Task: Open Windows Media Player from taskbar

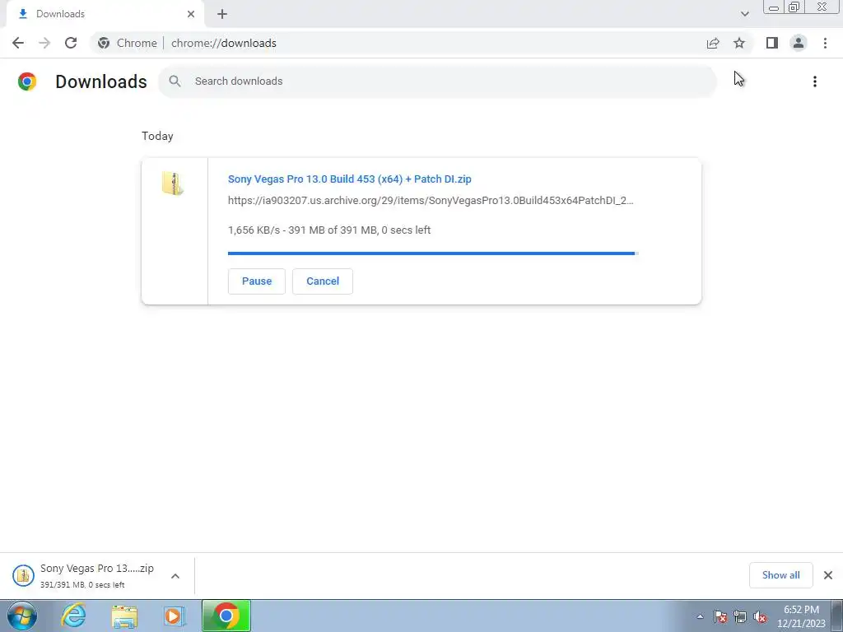Action: 174,616
